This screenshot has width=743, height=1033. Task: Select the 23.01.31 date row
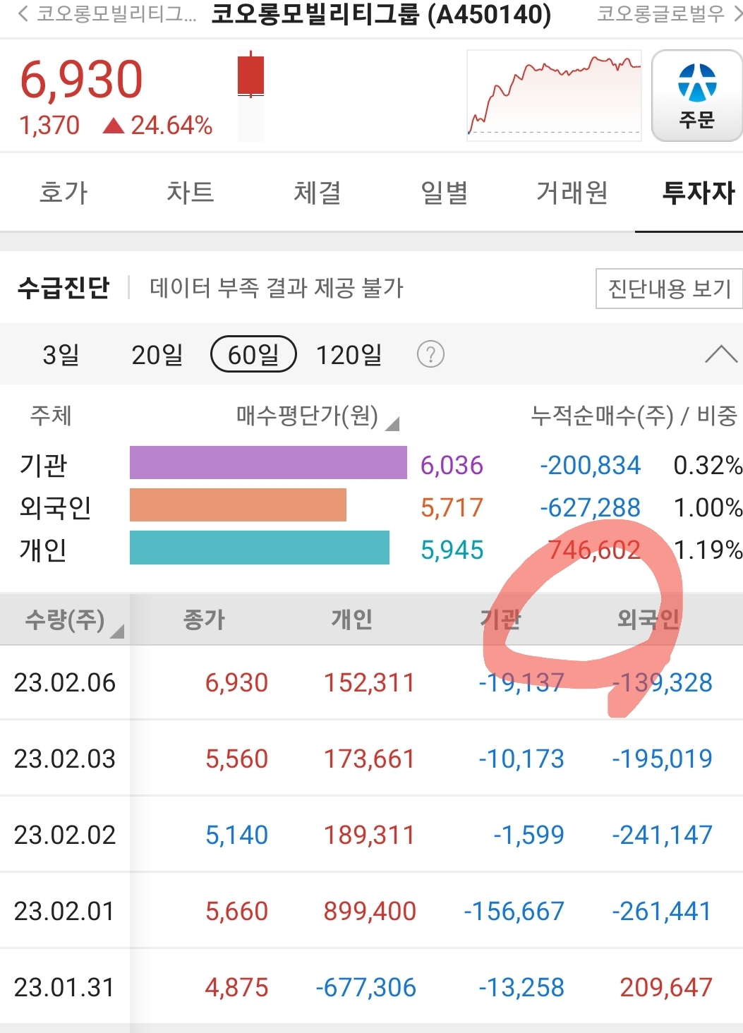[x=371, y=988]
